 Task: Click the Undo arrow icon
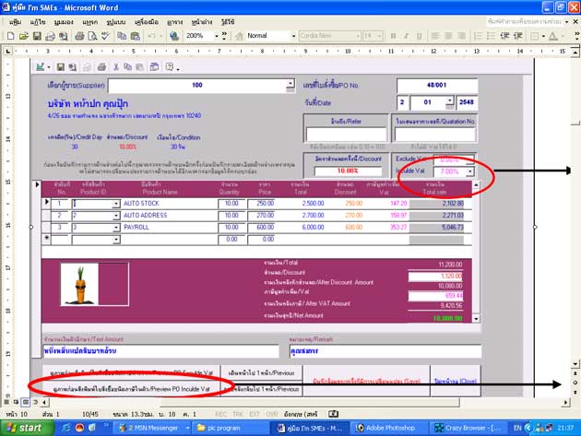tap(149, 35)
